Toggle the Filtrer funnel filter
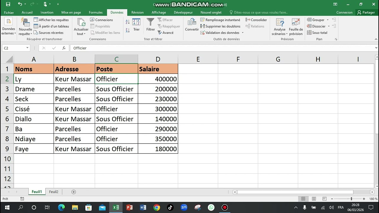This screenshot has height=213, width=379. pyautogui.click(x=150, y=25)
